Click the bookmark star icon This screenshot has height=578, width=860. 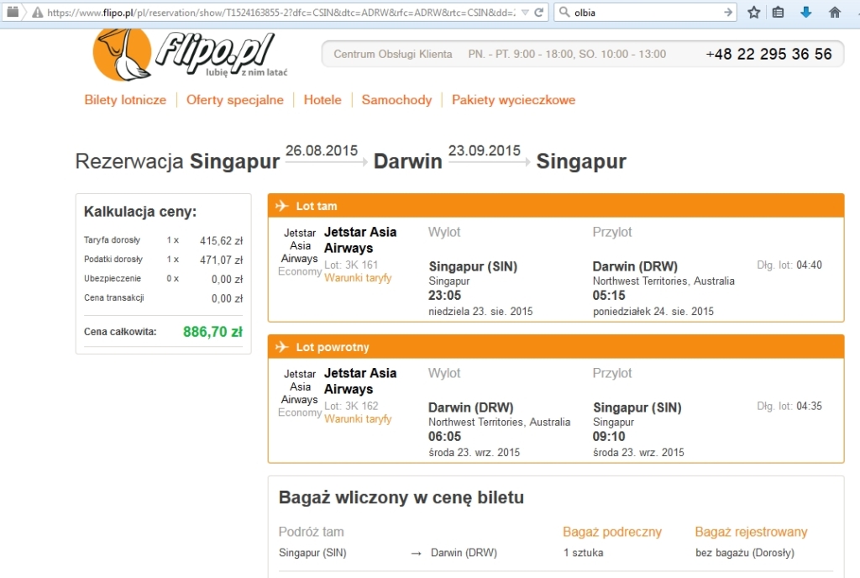pyautogui.click(x=753, y=12)
